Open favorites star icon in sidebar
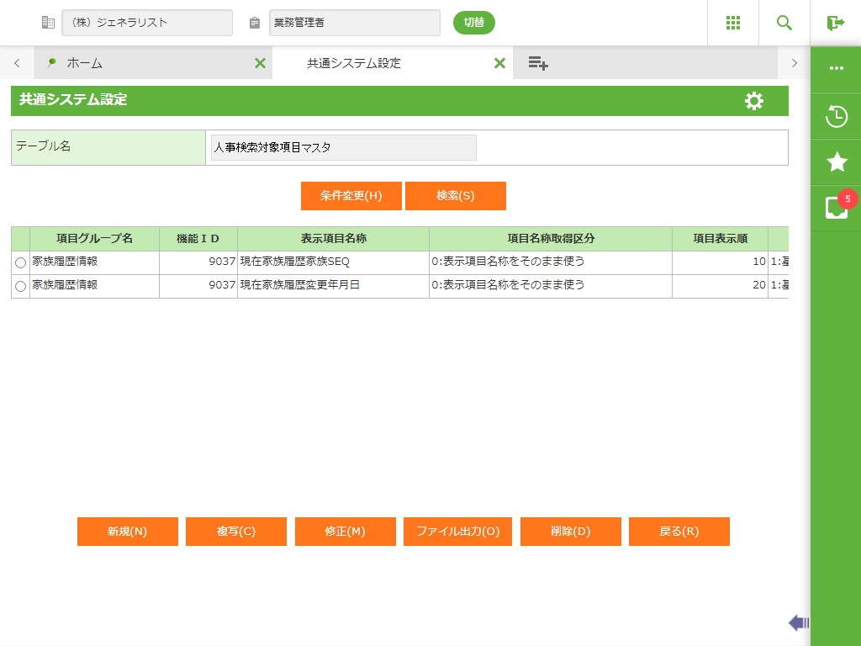861x646 pixels. tap(836, 162)
